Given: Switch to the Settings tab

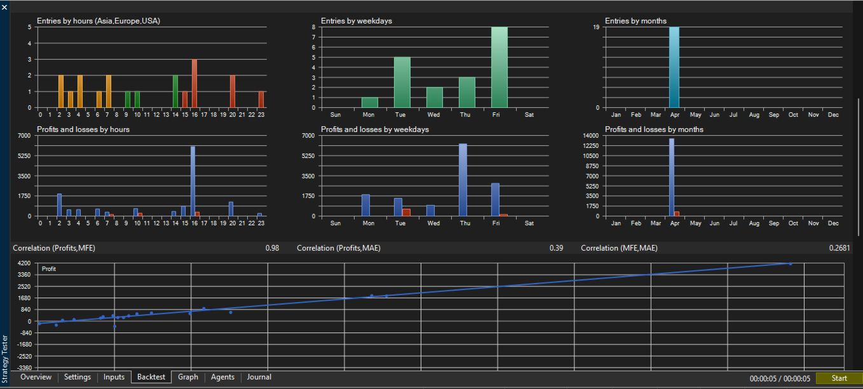Looking at the screenshot, I should pos(78,378).
